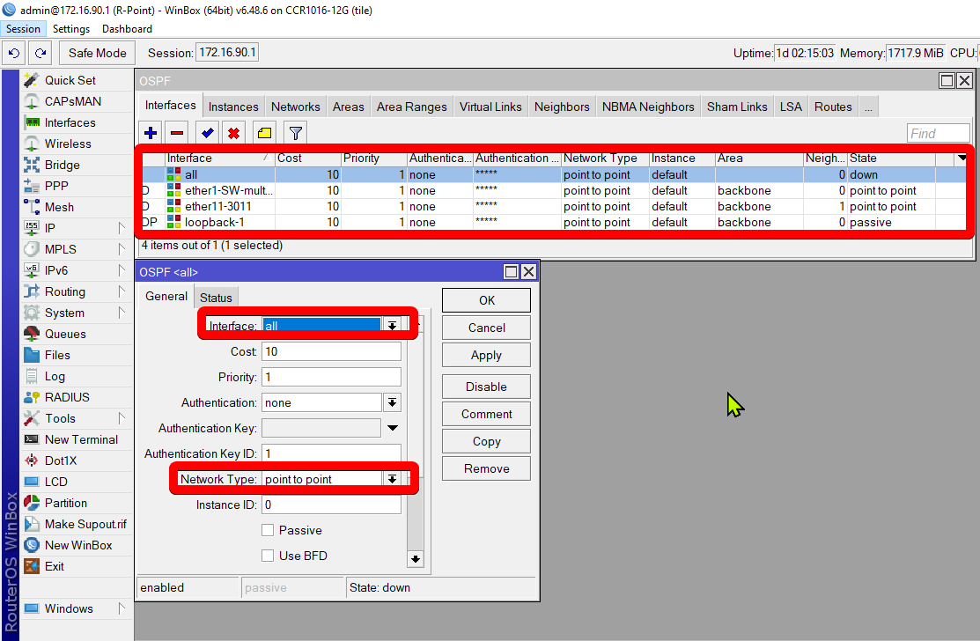The width and height of the screenshot is (980, 641).
Task: Click the blue checkmark enable icon
Action: coord(208,133)
